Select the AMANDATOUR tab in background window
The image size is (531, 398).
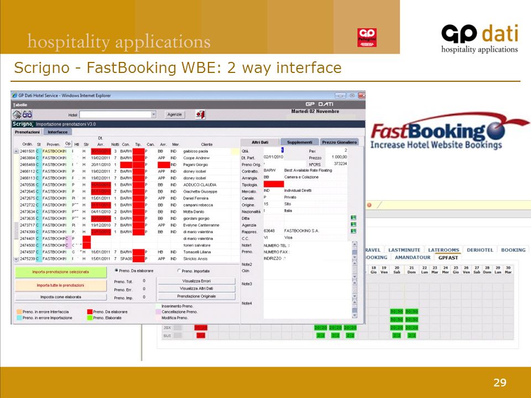coord(413,257)
